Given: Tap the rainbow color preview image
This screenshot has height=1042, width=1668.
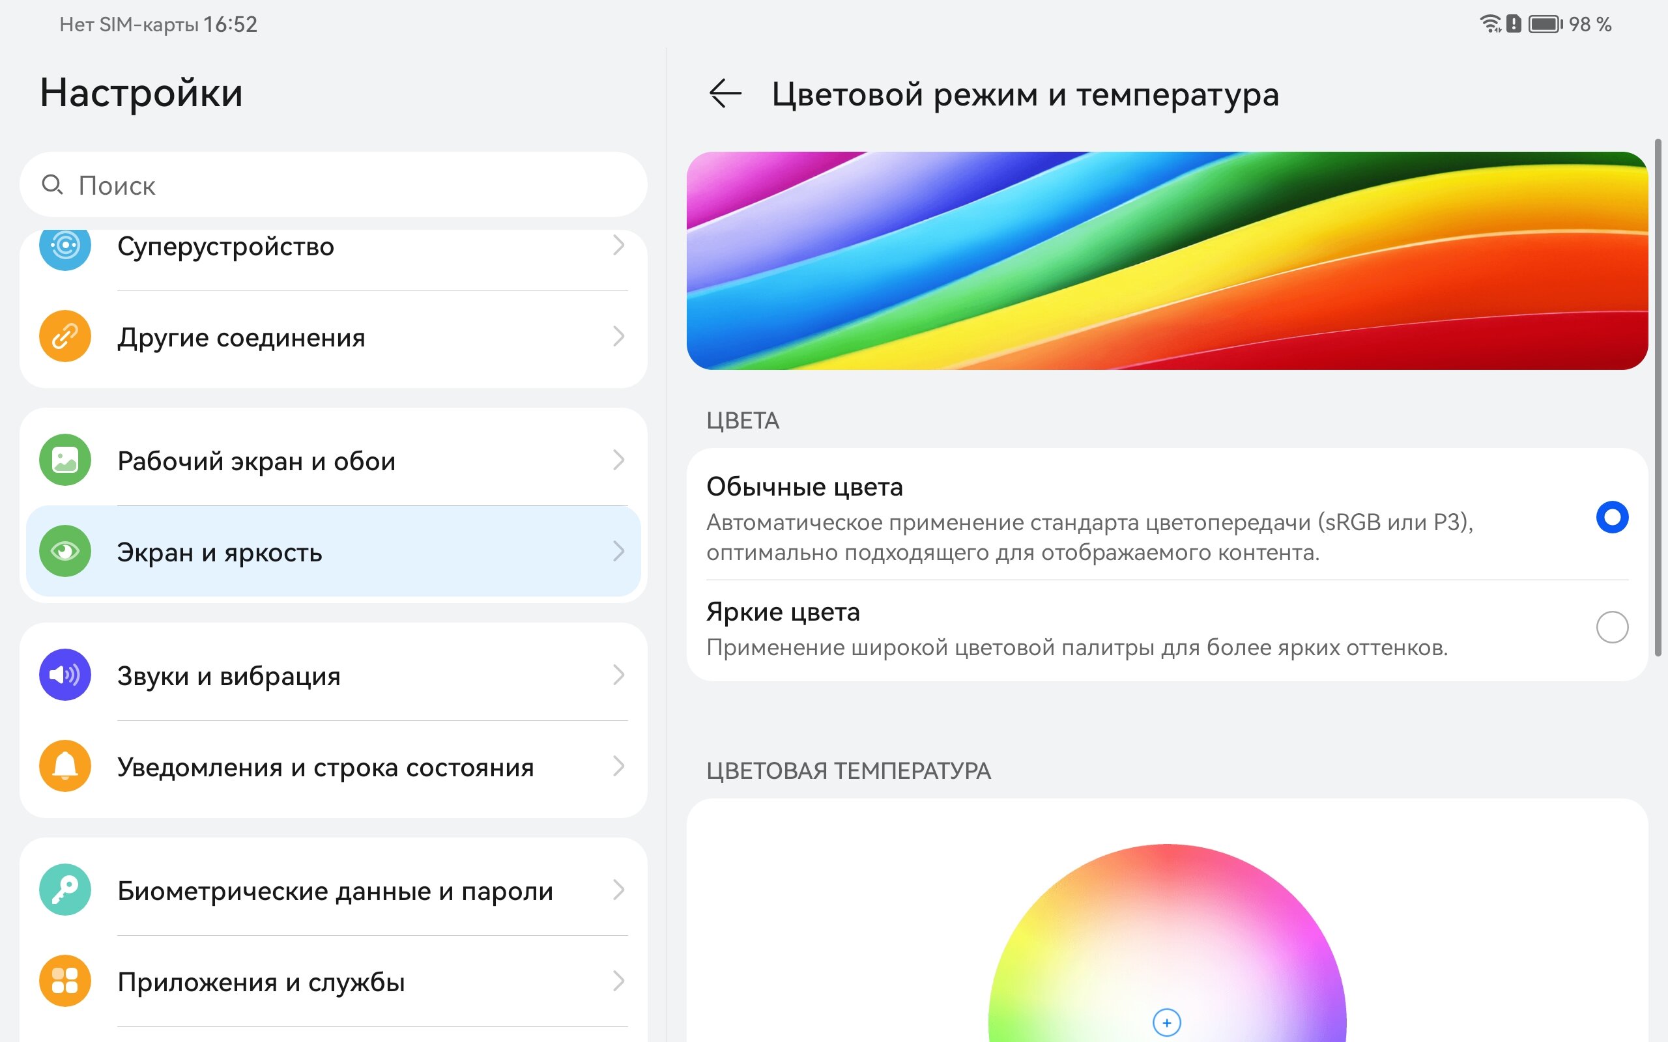Looking at the screenshot, I should [x=1167, y=260].
